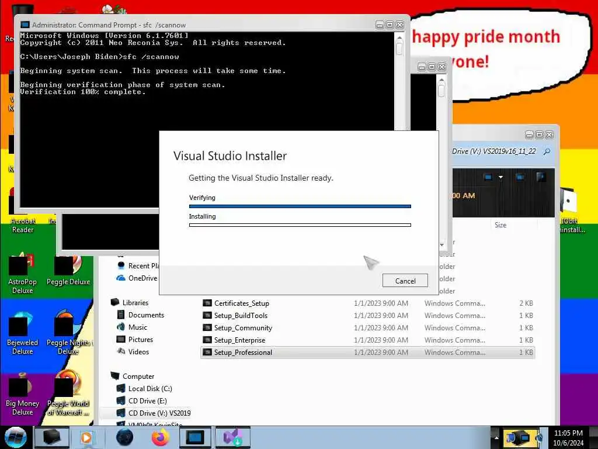
Task: Click the Command Prompt title bar icon
Action: (25, 25)
